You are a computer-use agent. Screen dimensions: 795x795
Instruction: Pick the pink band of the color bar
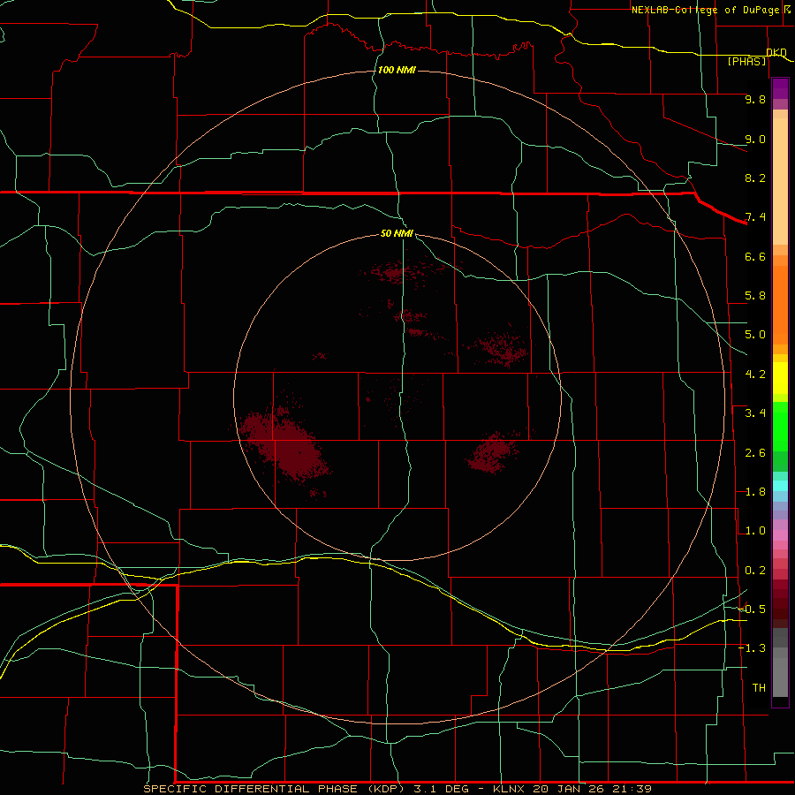click(x=780, y=535)
